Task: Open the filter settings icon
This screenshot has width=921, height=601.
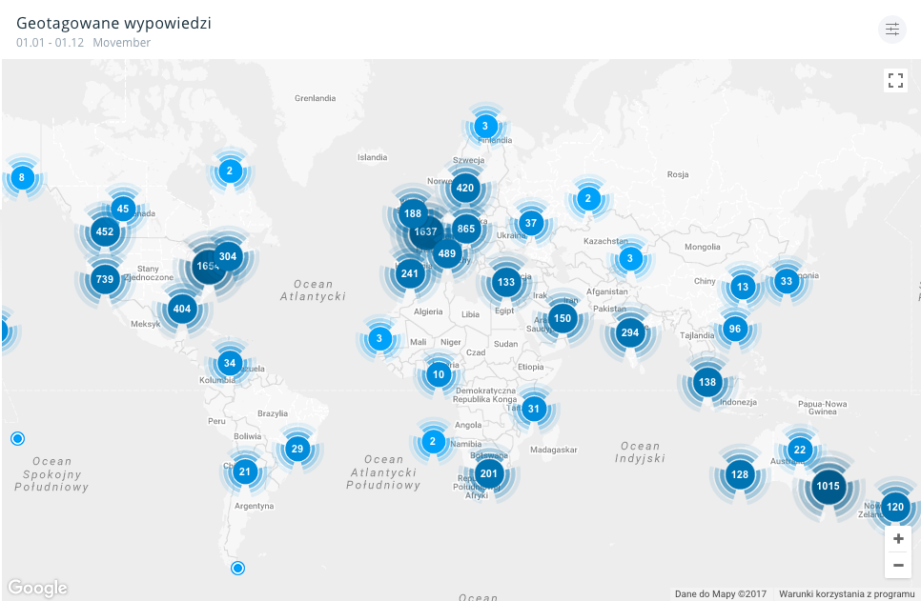Action: 891,30
